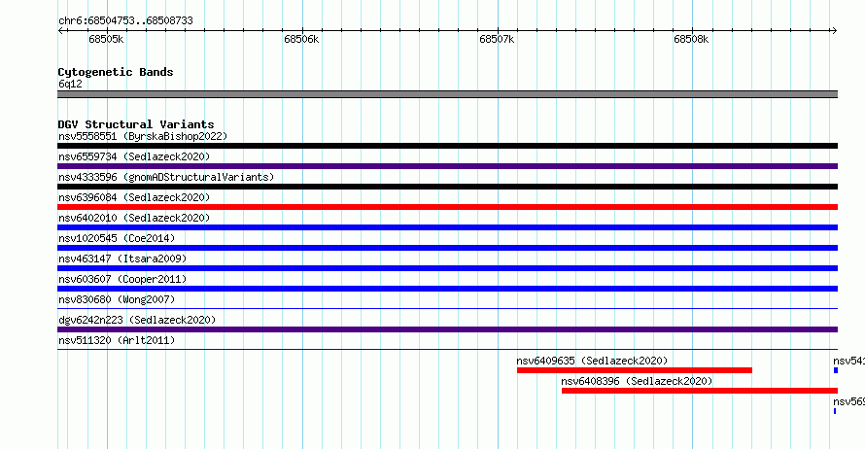Click the 68506k ruler tick label
Viewport: 865px width, 449px height.
pyautogui.click(x=301, y=39)
